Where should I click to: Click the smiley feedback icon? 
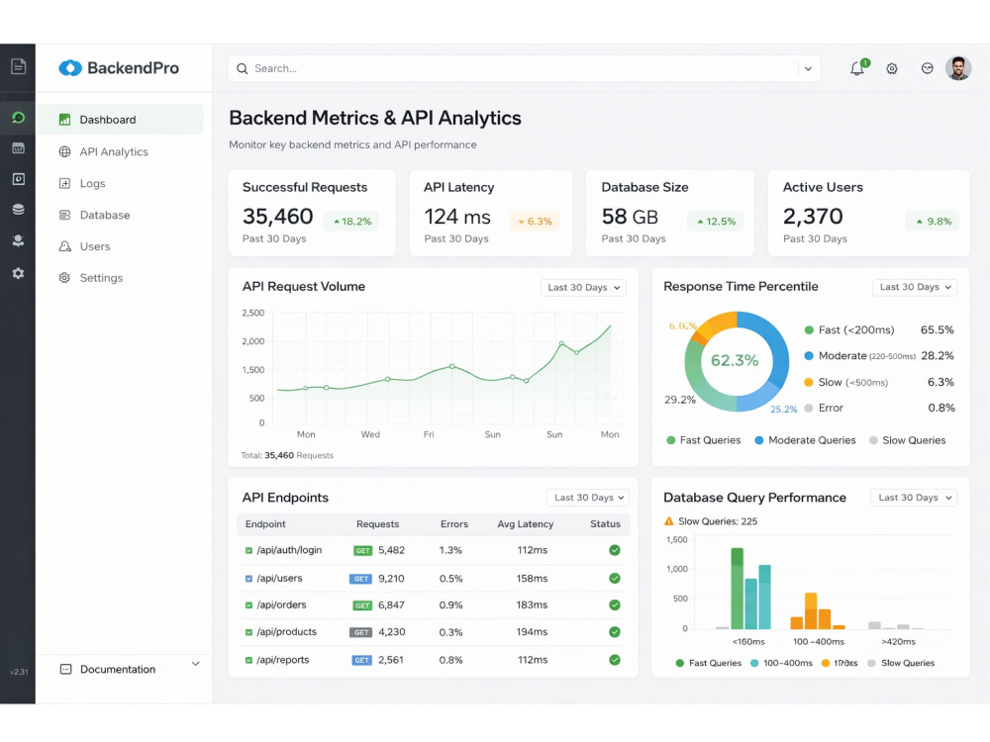coord(927,68)
